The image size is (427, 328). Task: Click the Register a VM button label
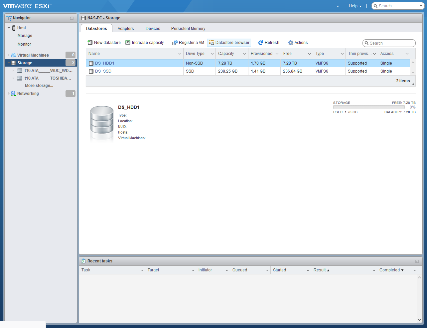pos(192,43)
